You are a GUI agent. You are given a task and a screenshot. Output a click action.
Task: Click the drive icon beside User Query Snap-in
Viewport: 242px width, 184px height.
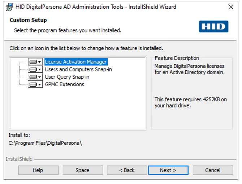coord(33,77)
